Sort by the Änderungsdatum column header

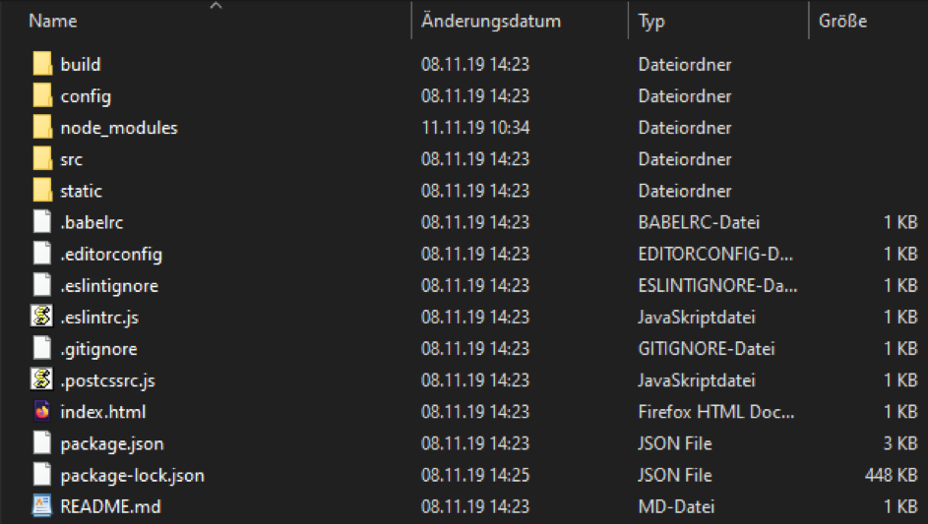click(x=490, y=21)
